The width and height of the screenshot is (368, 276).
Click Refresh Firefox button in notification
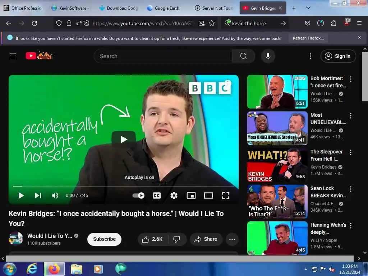tap(308, 38)
